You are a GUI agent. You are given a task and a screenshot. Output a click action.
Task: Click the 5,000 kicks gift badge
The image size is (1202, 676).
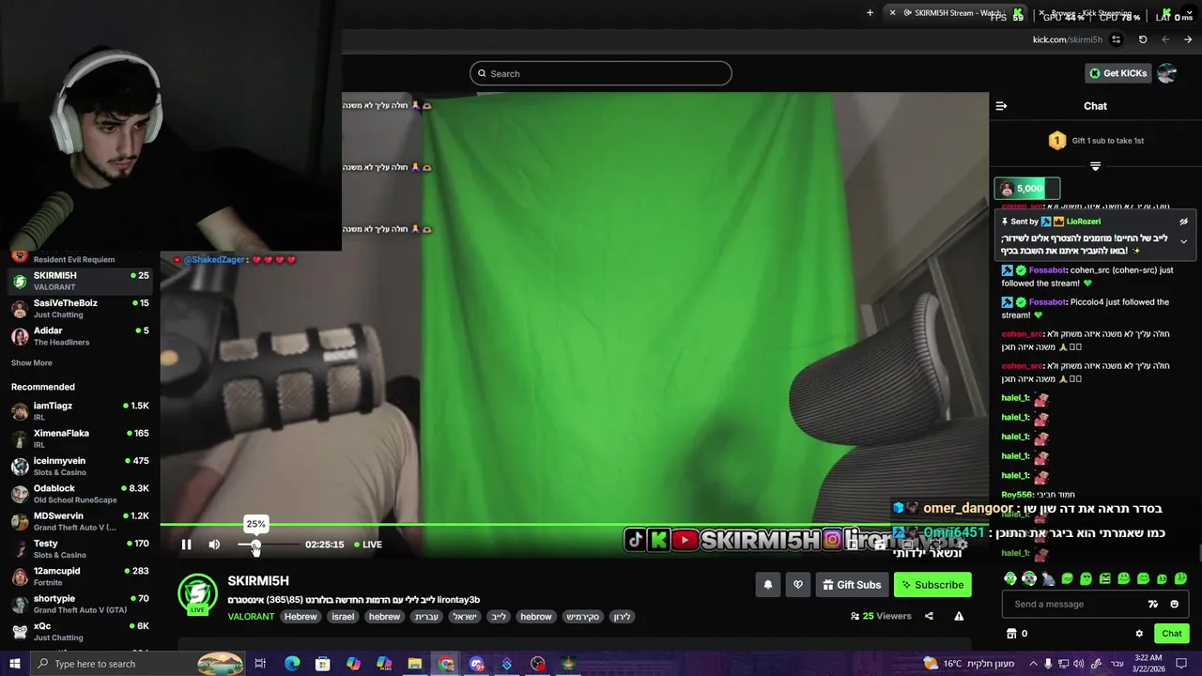[1027, 189]
